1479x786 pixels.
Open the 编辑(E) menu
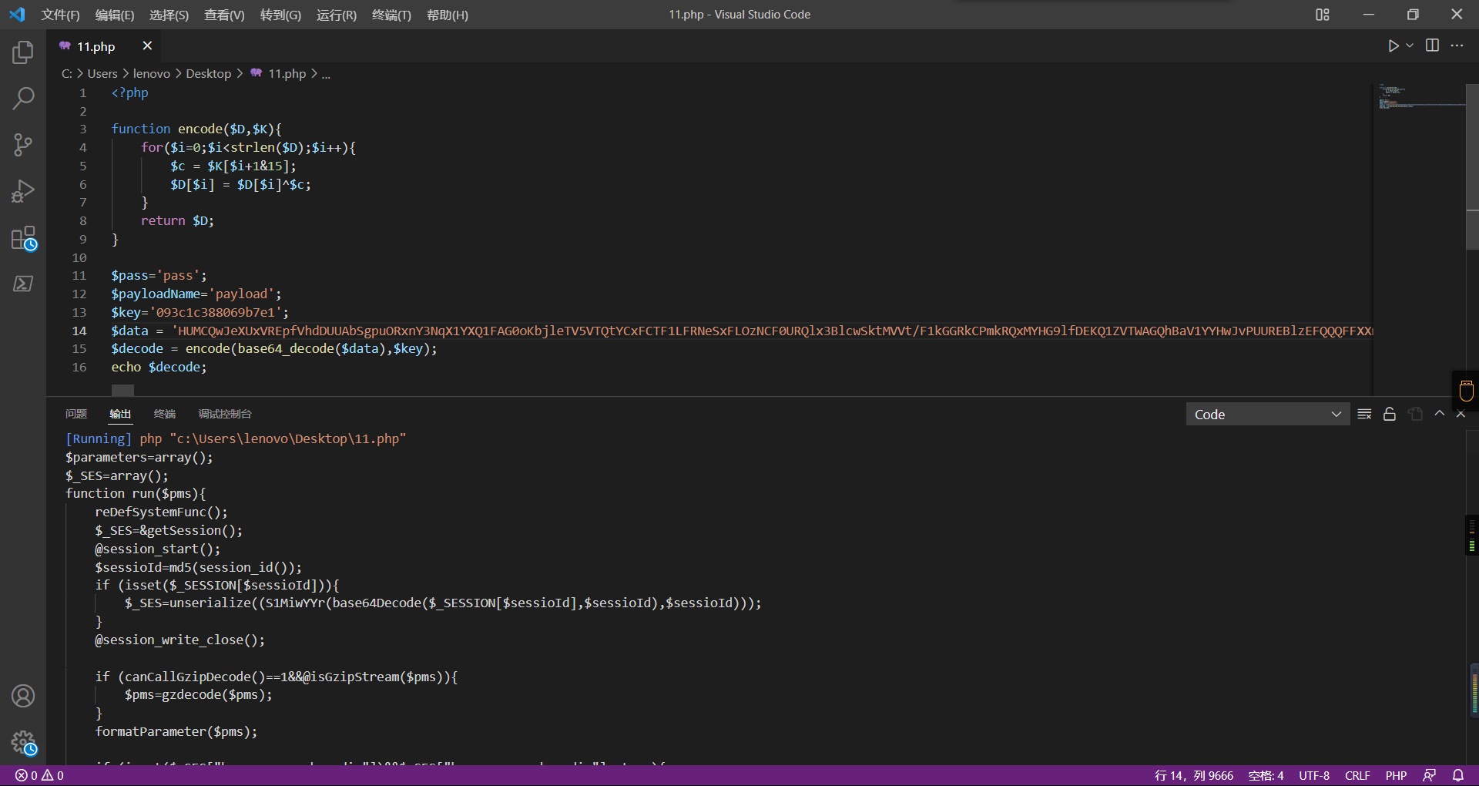pos(115,15)
